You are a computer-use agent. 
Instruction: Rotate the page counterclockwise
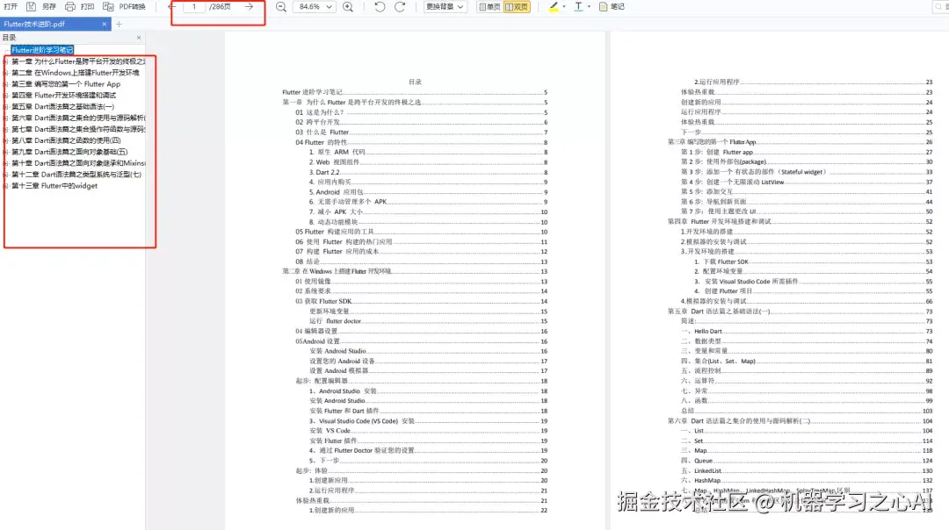380,7
